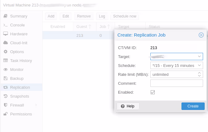Screen dimensions: 208x132
Task: Increase the Rate limit spinner value
Action: (199, 73)
